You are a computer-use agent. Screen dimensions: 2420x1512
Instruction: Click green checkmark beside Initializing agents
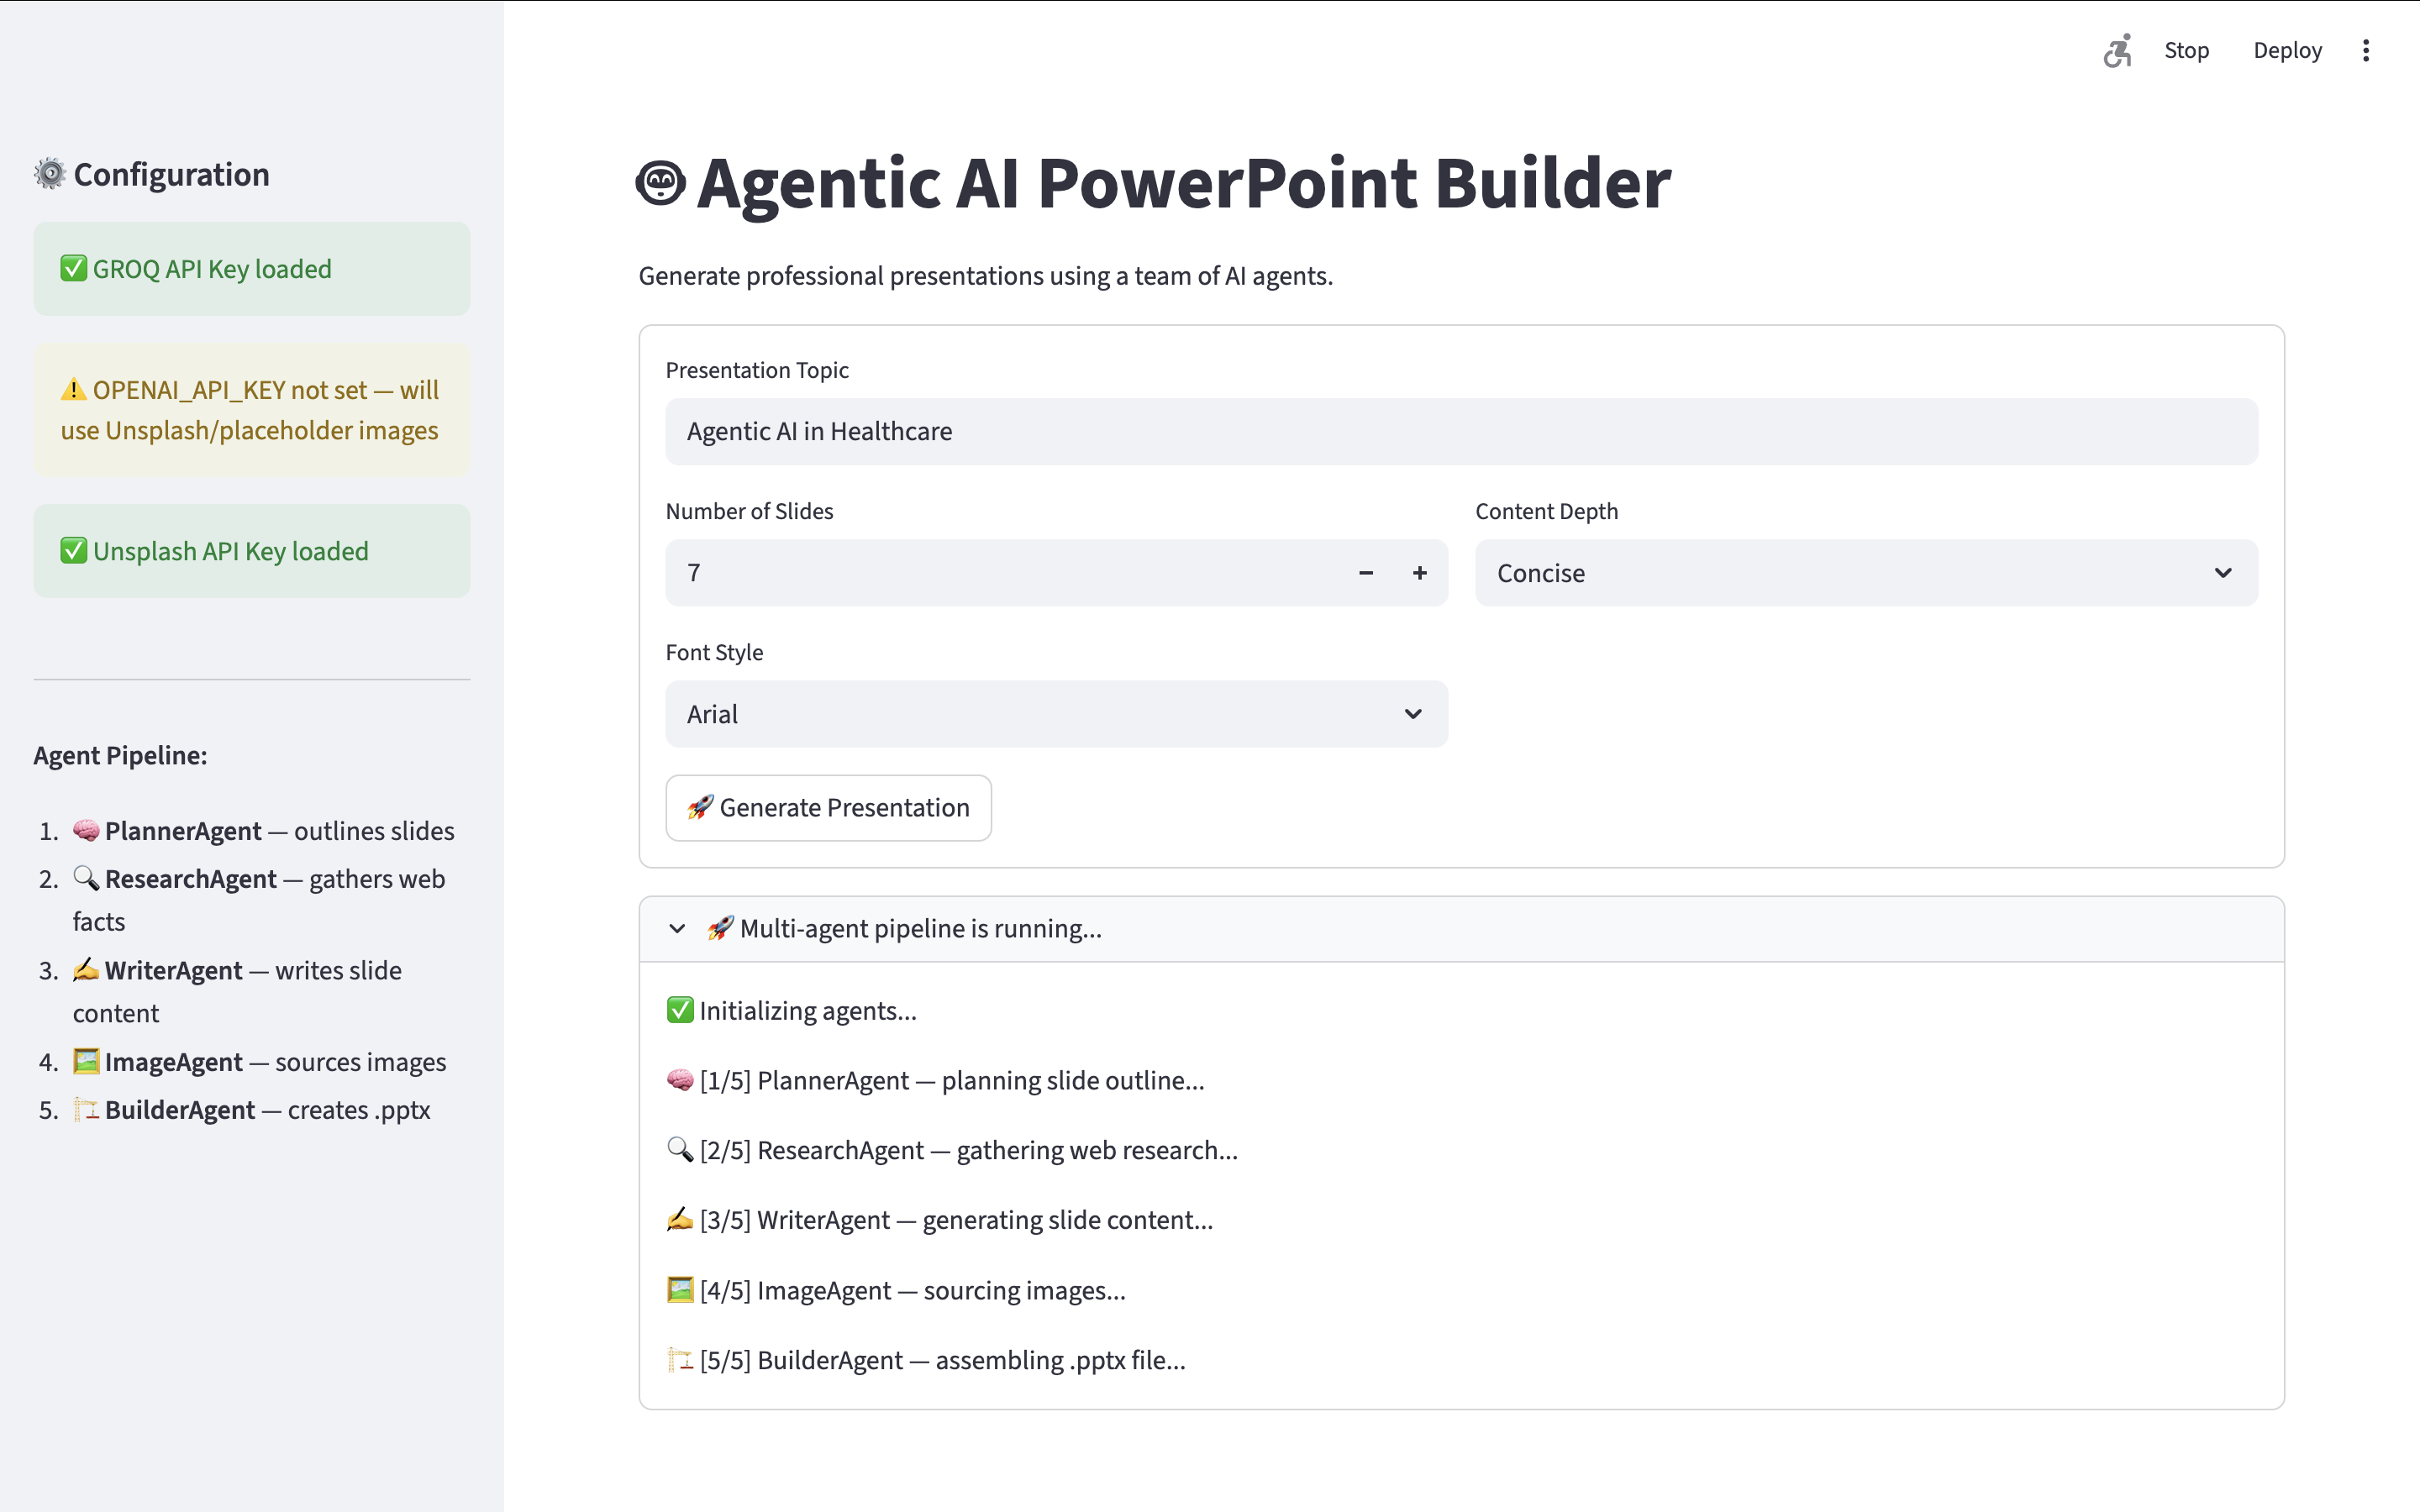(680, 1010)
